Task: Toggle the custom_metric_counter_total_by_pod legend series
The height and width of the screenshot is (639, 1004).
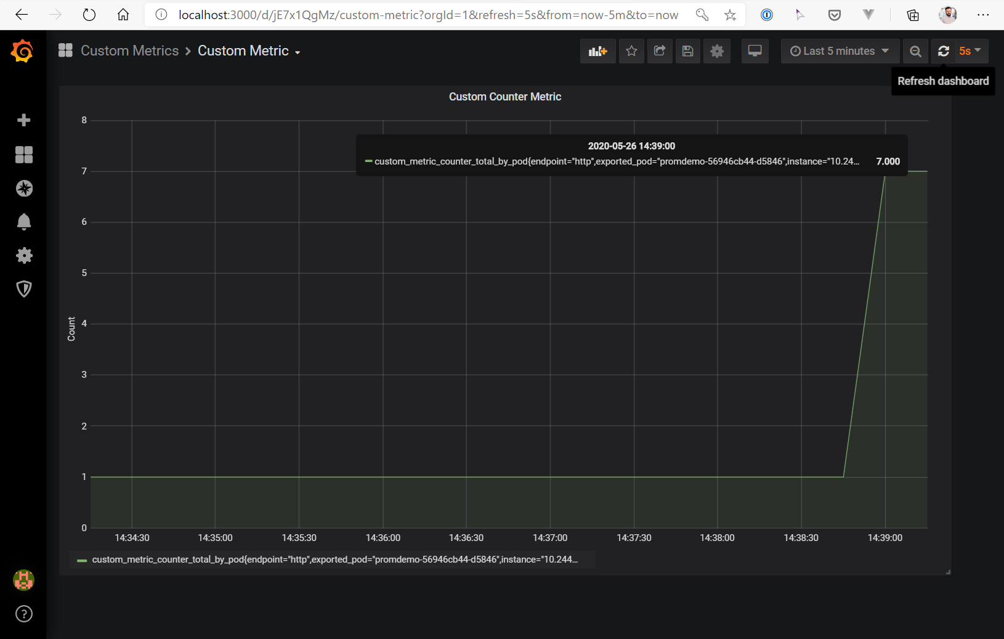Action: (334, 560)
